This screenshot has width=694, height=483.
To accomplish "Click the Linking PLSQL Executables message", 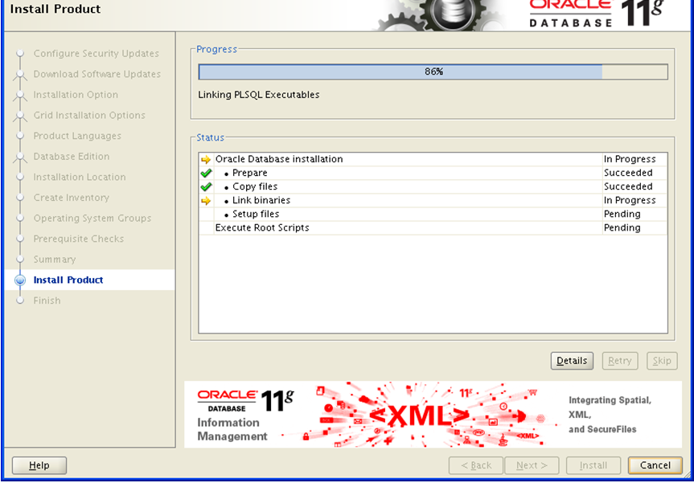I will pos(258,95).
